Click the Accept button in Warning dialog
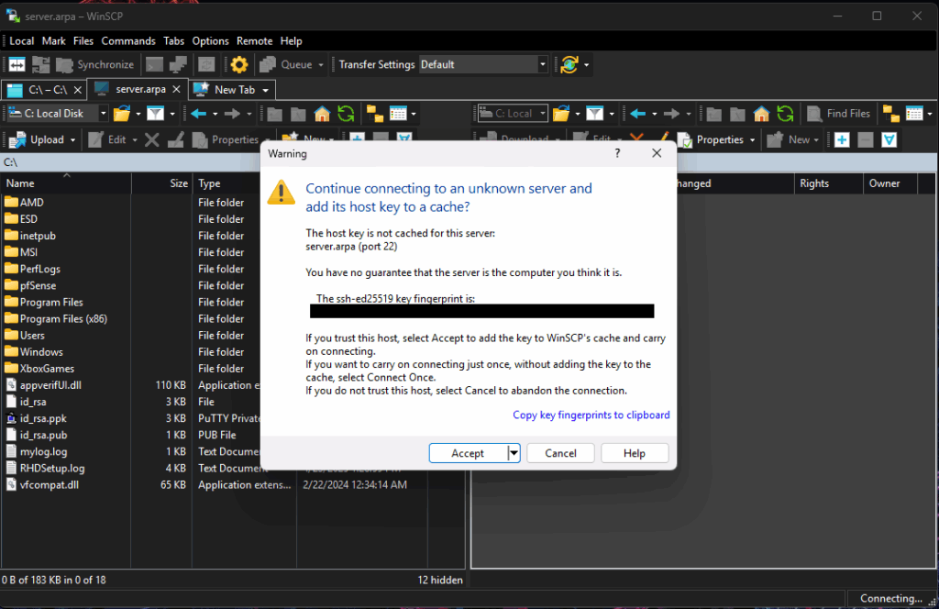The width and height of the screenshot is (939, 609). click(x=468, y=453)
